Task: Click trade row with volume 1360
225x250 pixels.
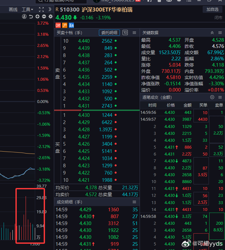Action: coord(97,210)
